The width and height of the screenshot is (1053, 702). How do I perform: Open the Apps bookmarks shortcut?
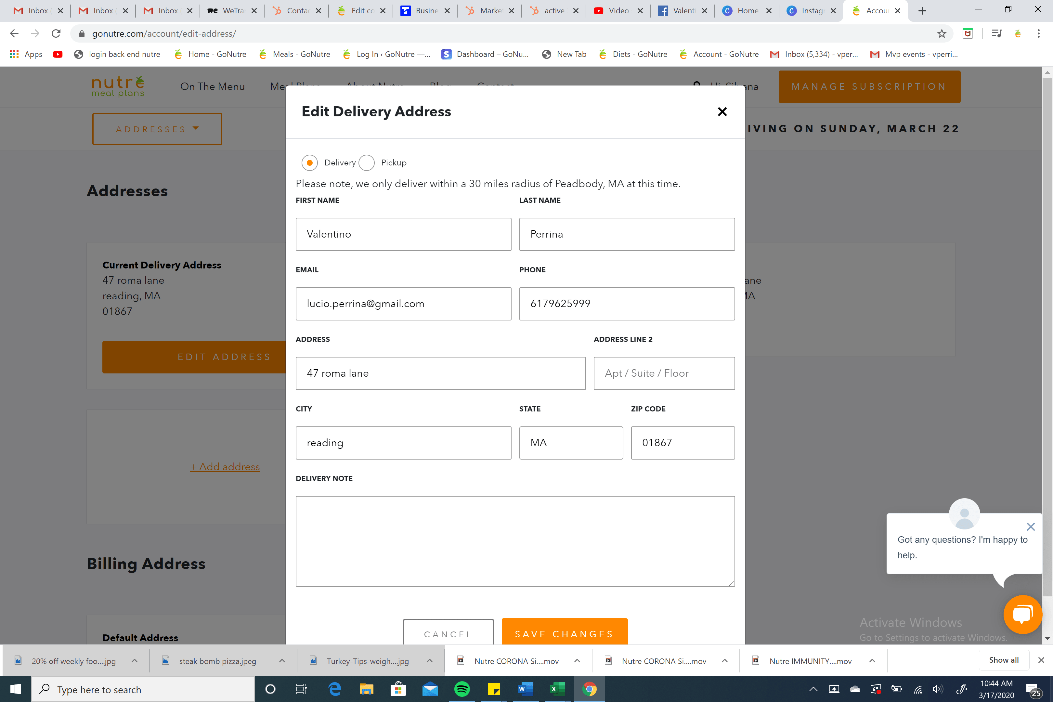pyautogui.click(x=26, y=54)
